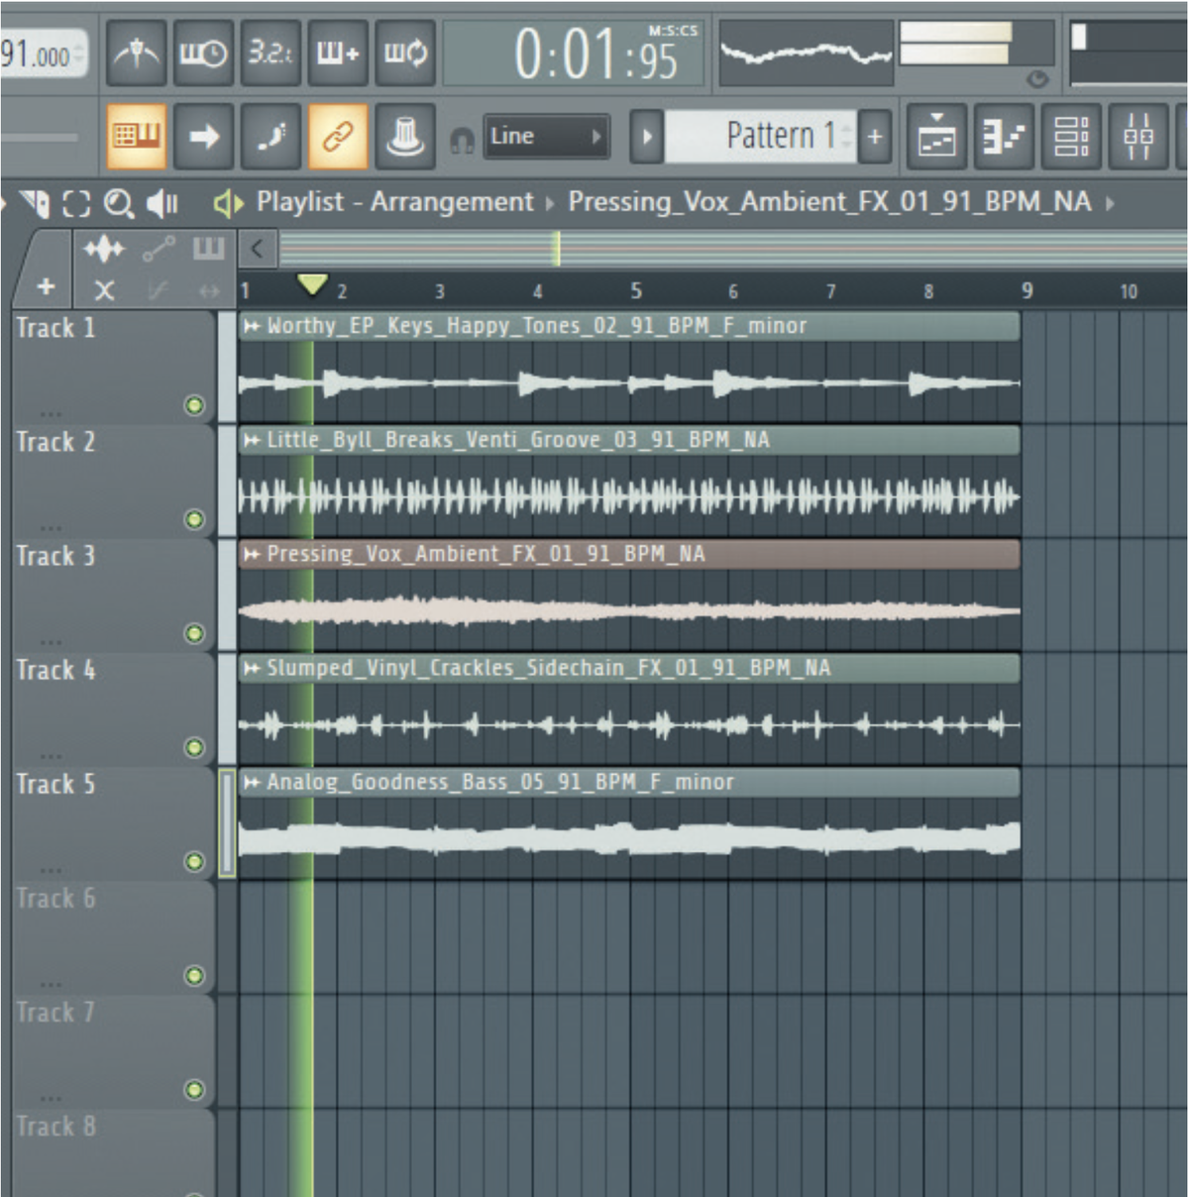The height and width of the screenshot is (1197, 1189).
Task: Toggle step editing mode icon
Action: point(270,136)
